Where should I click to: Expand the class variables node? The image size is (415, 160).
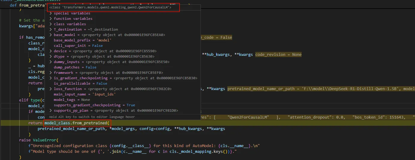(x=51, y=24)
